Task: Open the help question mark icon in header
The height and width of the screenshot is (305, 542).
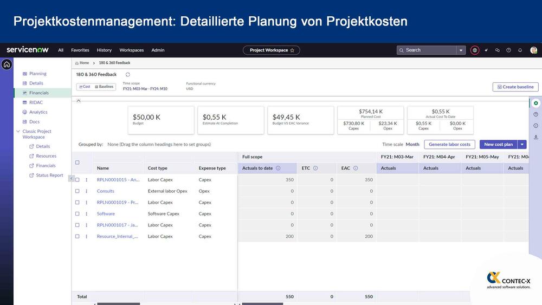Action: point(508,50)
